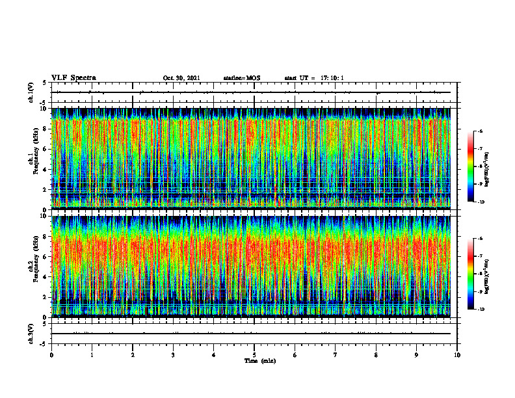
Task: Click the "start UT = 17:10:1" text
Action: pos(314,78)
